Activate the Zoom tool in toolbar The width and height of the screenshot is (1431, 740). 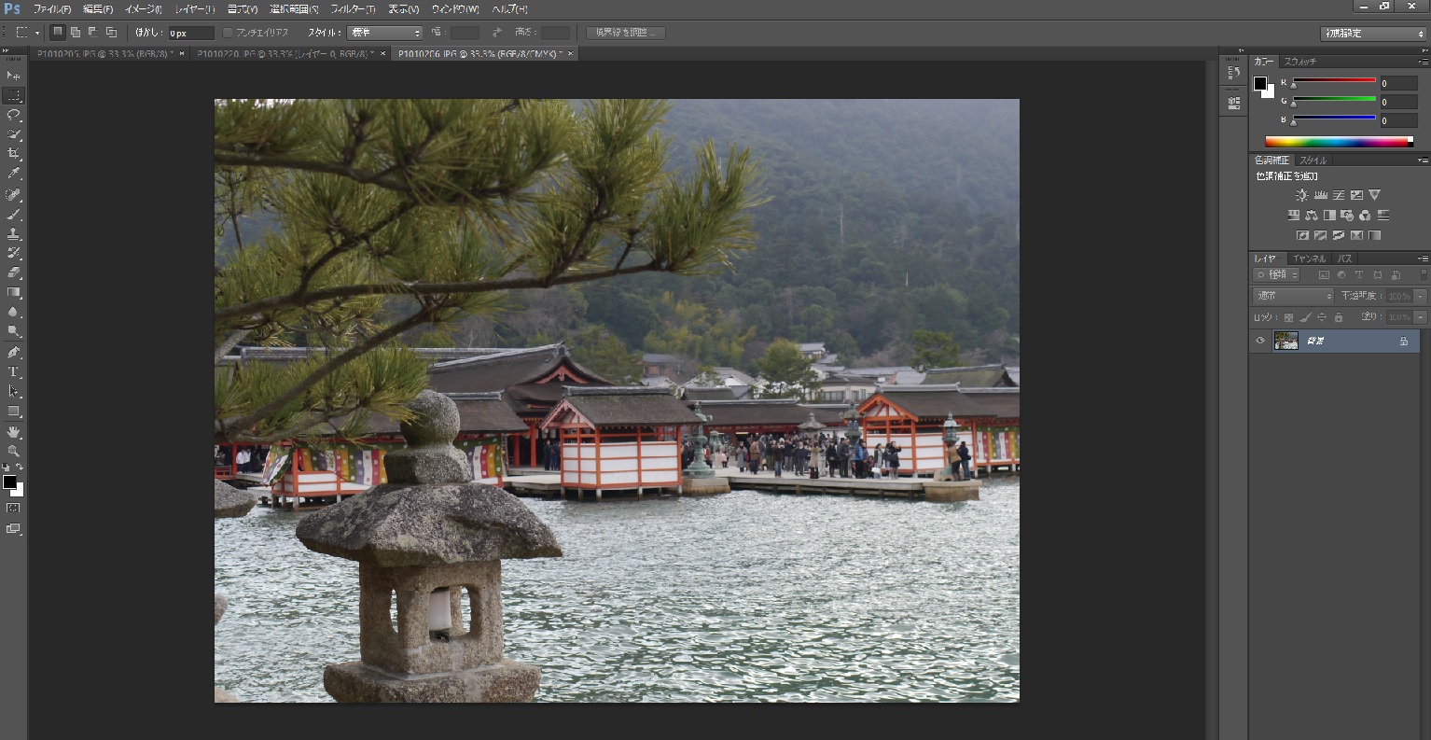14,452
